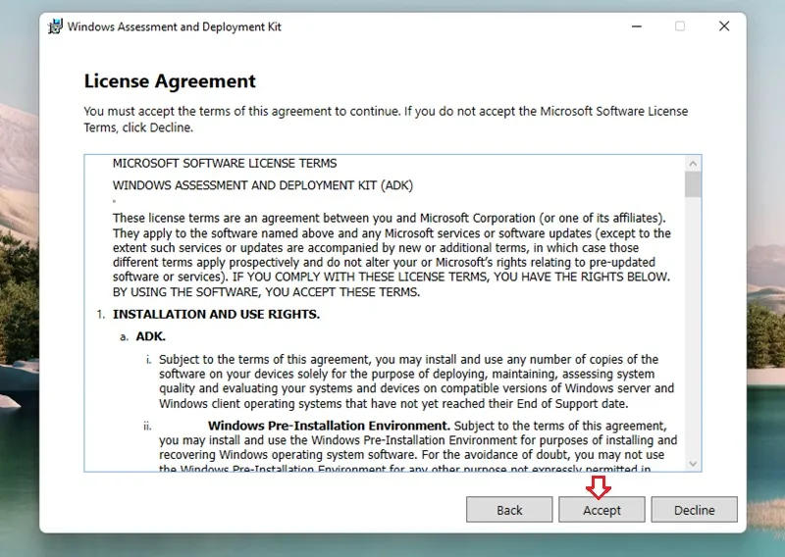Click the license text scrollbar thumb
The height and width of the screenshot is (557, 785).
693,184
